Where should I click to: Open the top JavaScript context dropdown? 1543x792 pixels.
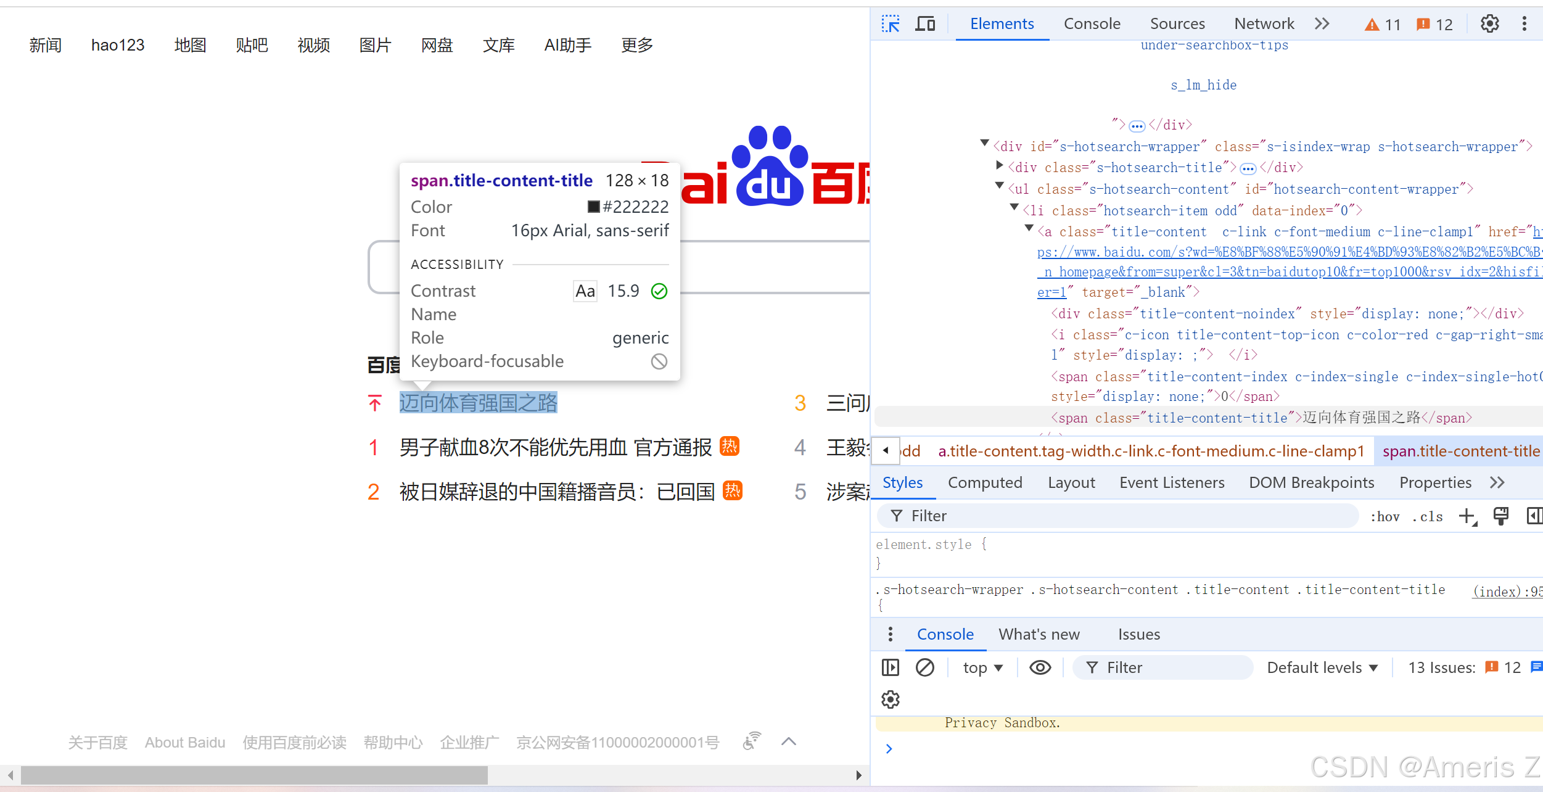tap(983, 667)
